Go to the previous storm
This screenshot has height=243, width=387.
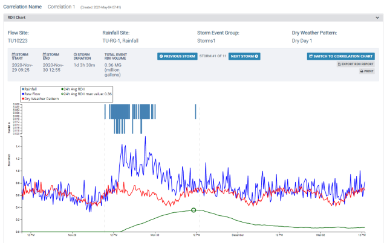177,57
